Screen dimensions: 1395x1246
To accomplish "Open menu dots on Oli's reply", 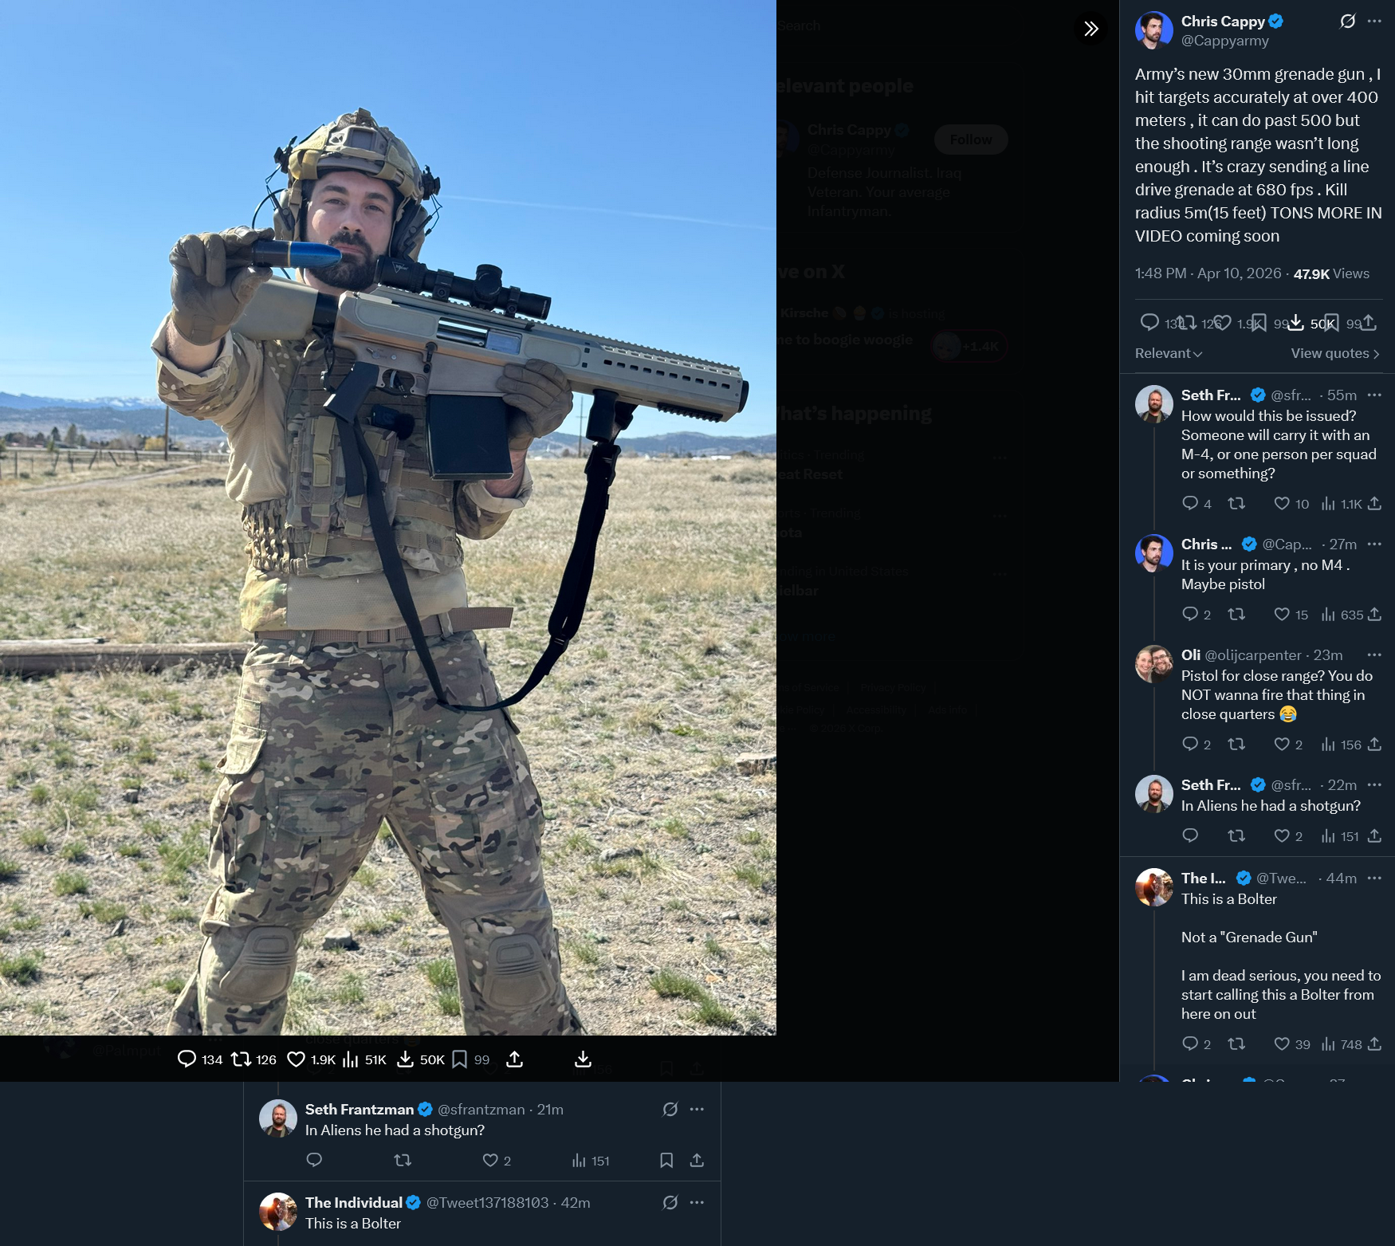I will 1374,654.
